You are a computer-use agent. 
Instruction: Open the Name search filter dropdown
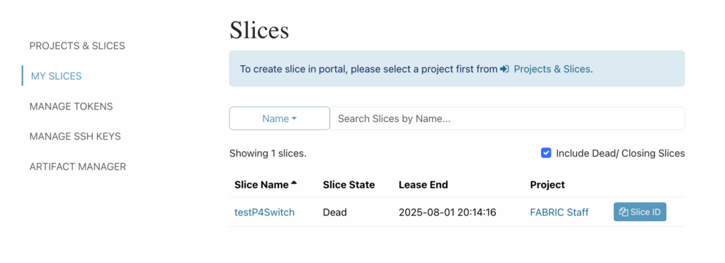coord(279,118)
